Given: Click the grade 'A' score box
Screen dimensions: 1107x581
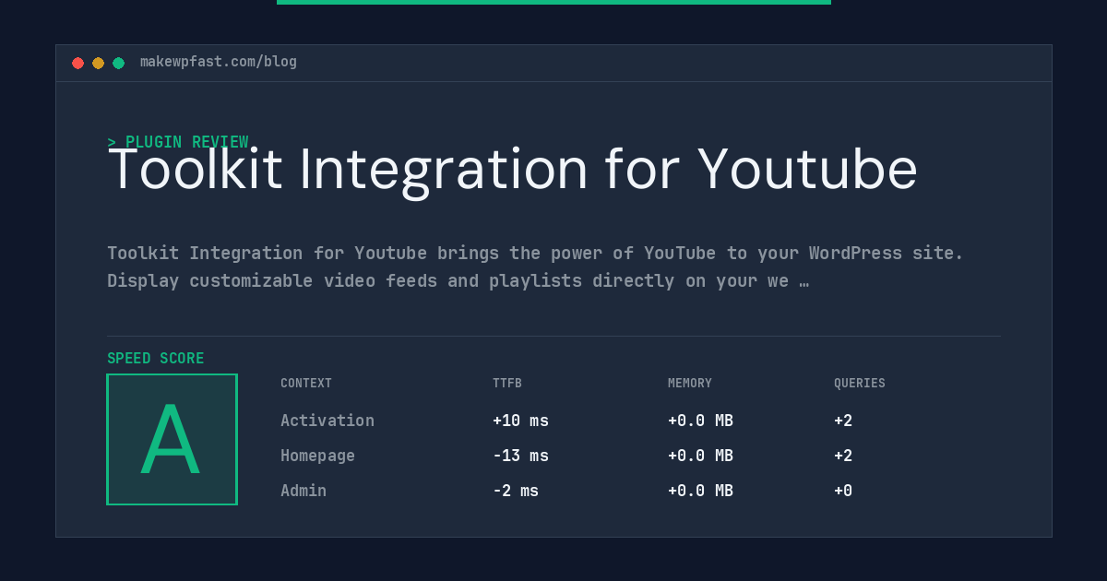Looking at the screenshot, I should click(x=172, y=439).
